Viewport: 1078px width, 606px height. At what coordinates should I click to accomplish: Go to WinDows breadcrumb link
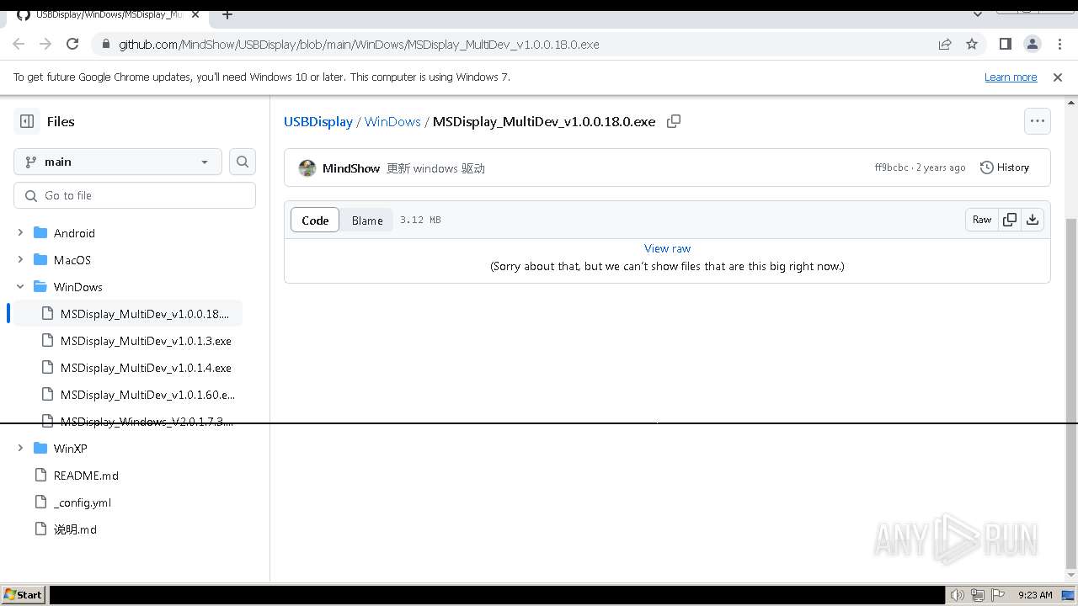click(x=392, y=121)
